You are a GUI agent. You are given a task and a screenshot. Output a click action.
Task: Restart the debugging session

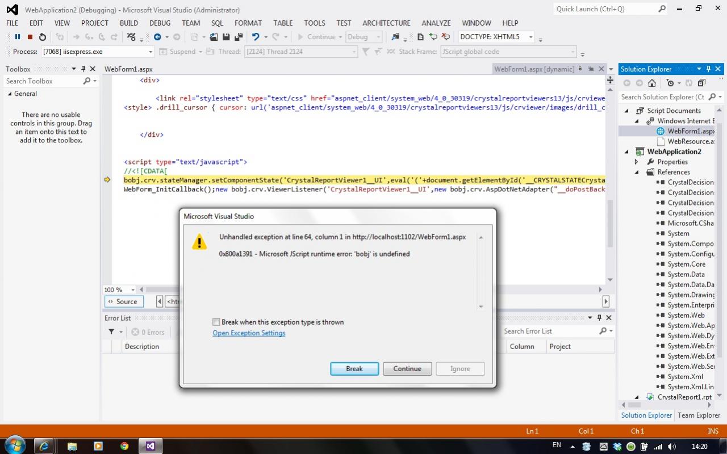click(43, 37)
